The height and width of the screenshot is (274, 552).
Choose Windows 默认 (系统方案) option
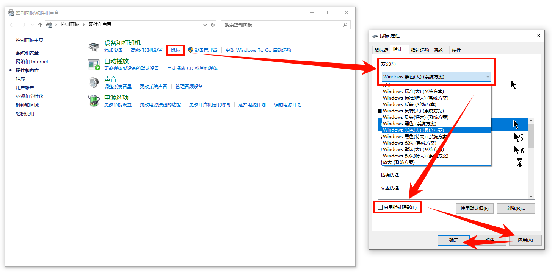(x=436, y=143)
